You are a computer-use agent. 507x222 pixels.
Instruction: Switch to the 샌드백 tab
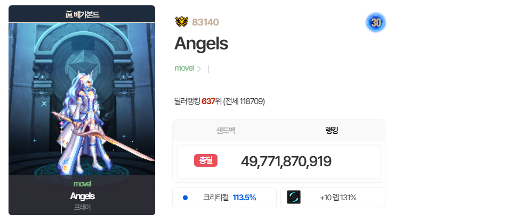coord(226,130)
